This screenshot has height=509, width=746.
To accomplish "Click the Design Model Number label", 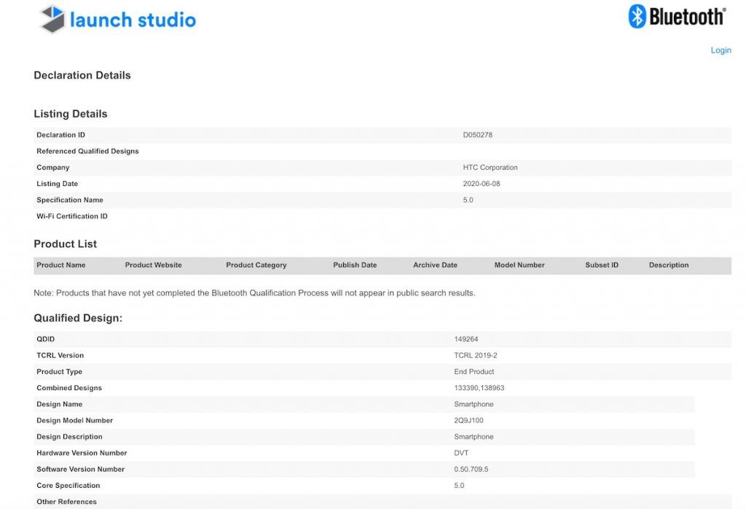I will [75, 421].
